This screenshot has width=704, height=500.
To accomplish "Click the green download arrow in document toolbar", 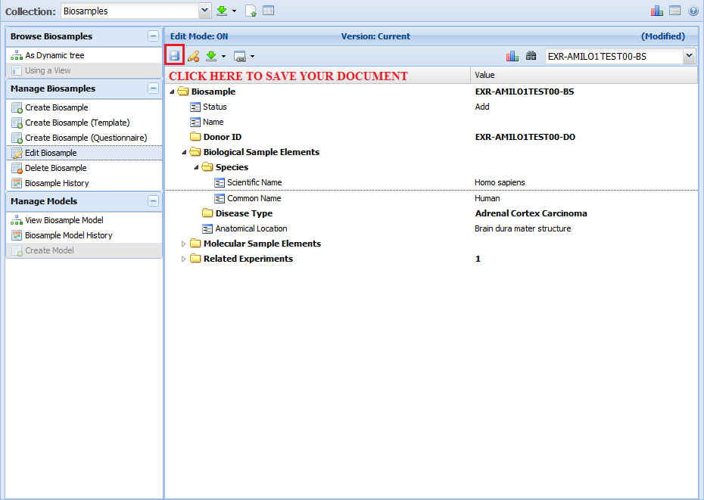I will [212, 56].
